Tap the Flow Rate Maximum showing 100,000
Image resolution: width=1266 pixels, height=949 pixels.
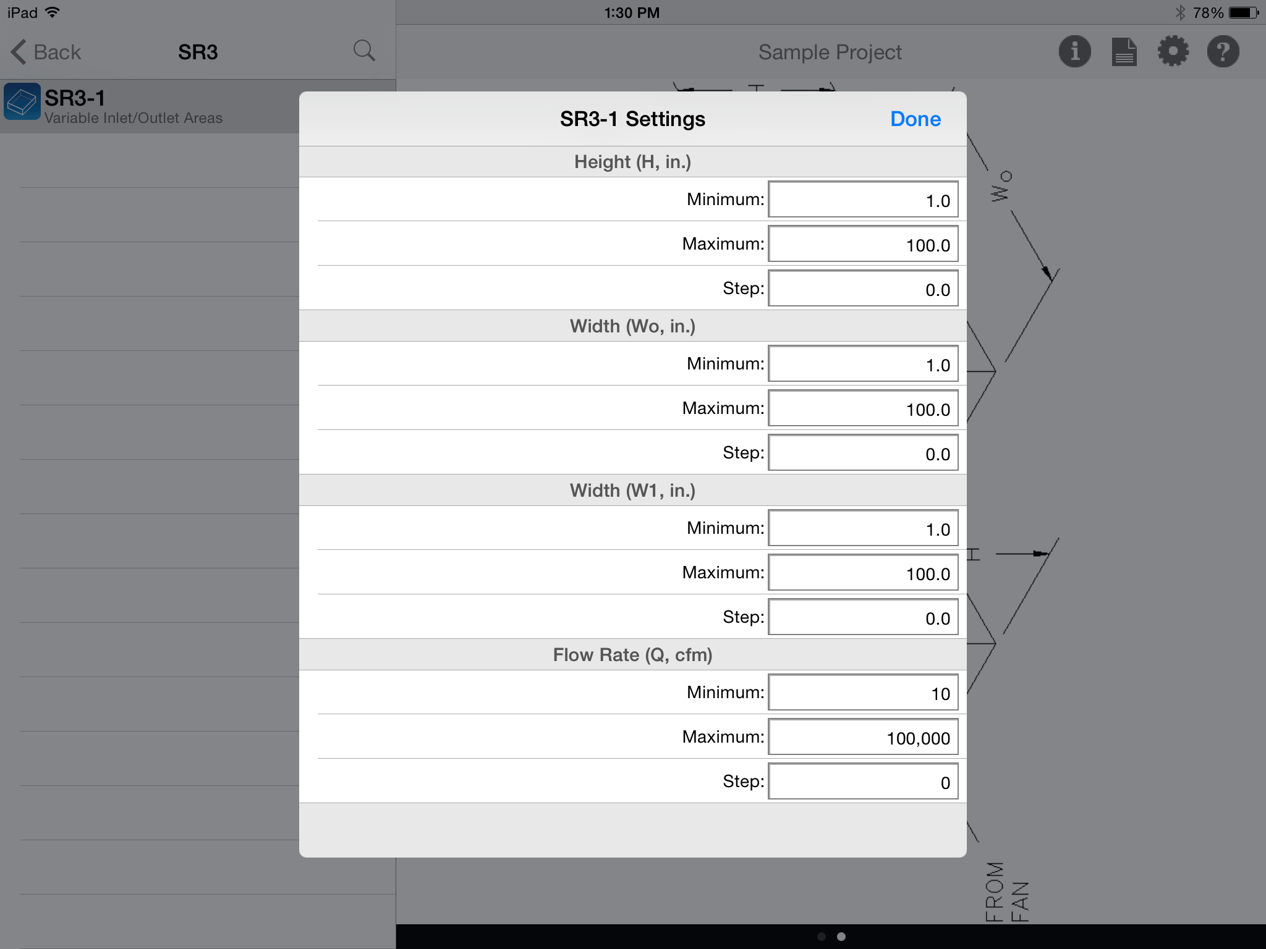tap(863, 736)
